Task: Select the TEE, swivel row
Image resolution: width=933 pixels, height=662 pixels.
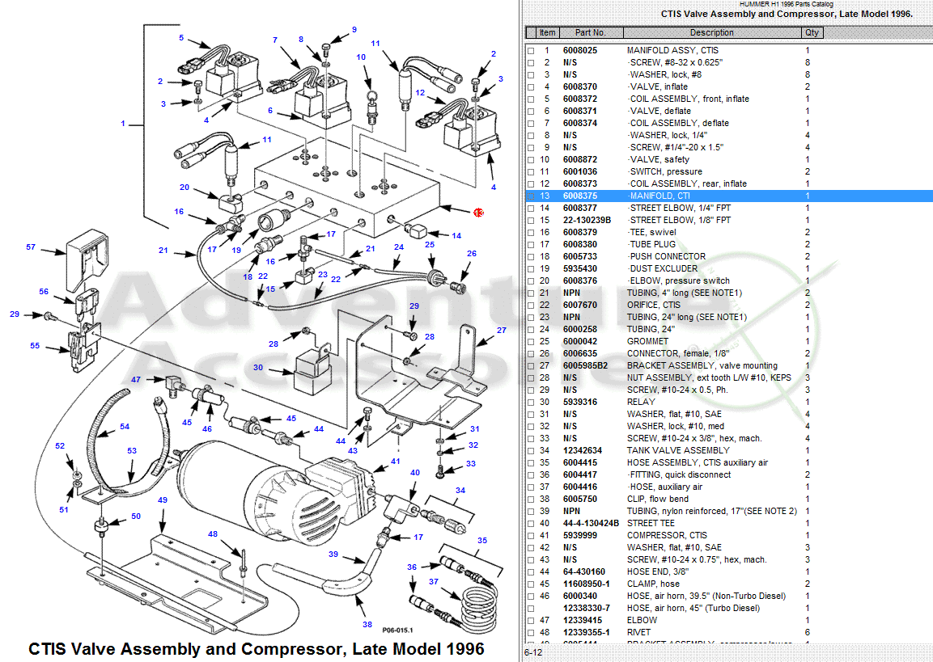Action: 729,232
